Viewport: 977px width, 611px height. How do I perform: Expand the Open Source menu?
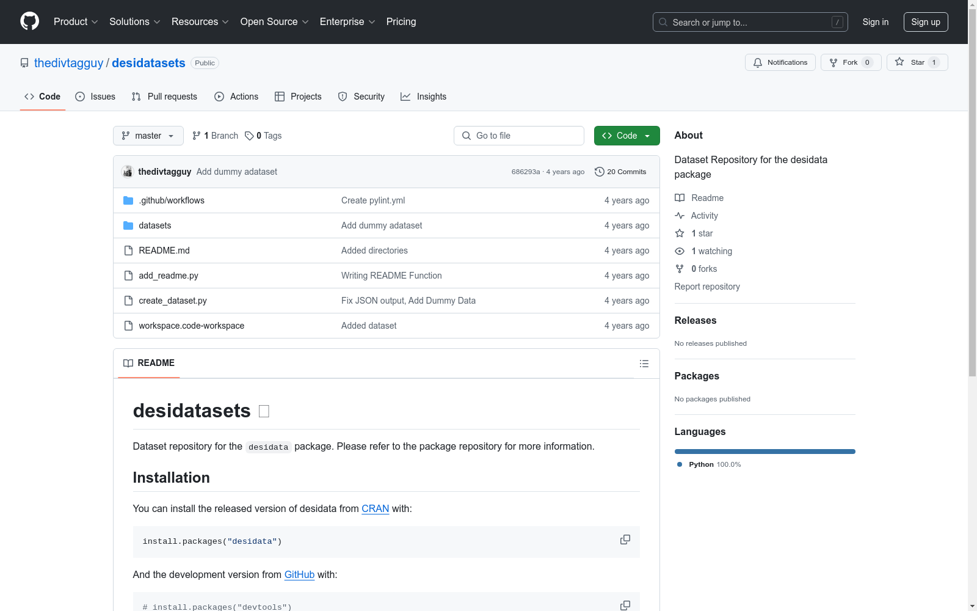click(275, 21)
